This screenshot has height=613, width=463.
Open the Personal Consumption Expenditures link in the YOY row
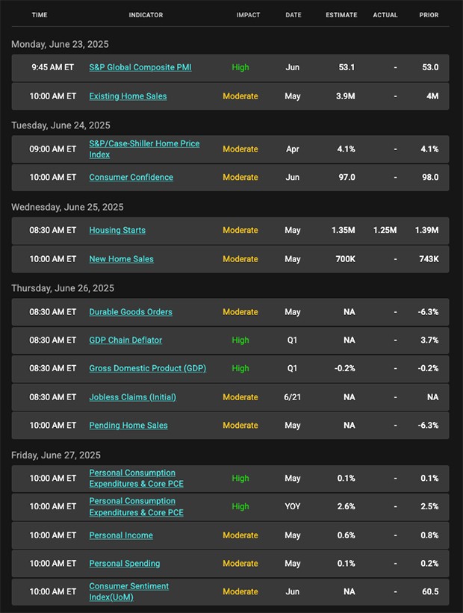coord(136,507)
